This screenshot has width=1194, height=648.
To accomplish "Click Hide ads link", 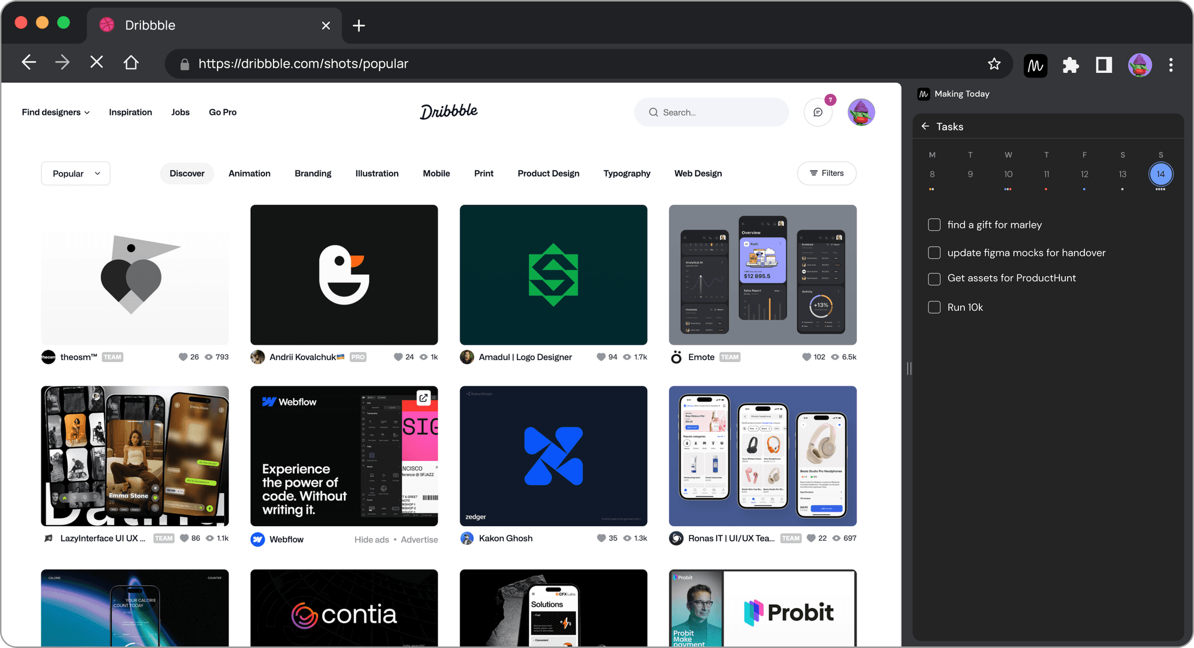I will (371, 540).
